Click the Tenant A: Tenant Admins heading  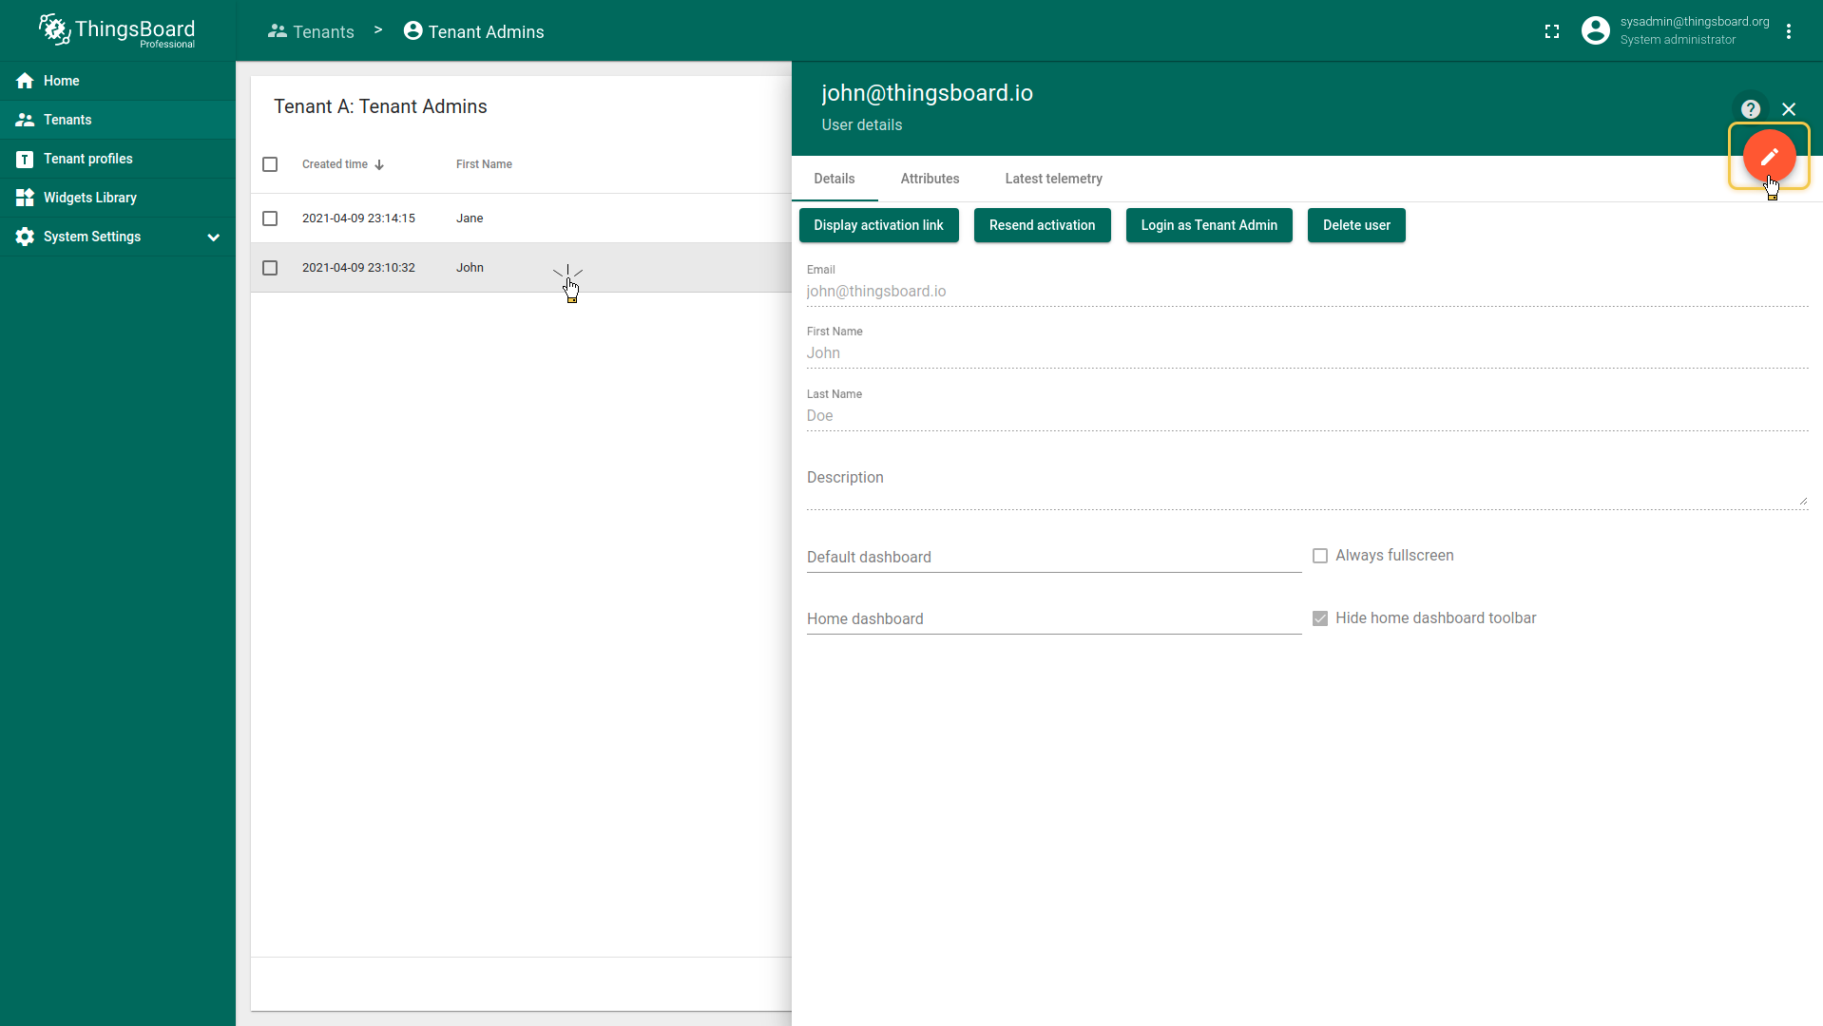click(380, 106)
